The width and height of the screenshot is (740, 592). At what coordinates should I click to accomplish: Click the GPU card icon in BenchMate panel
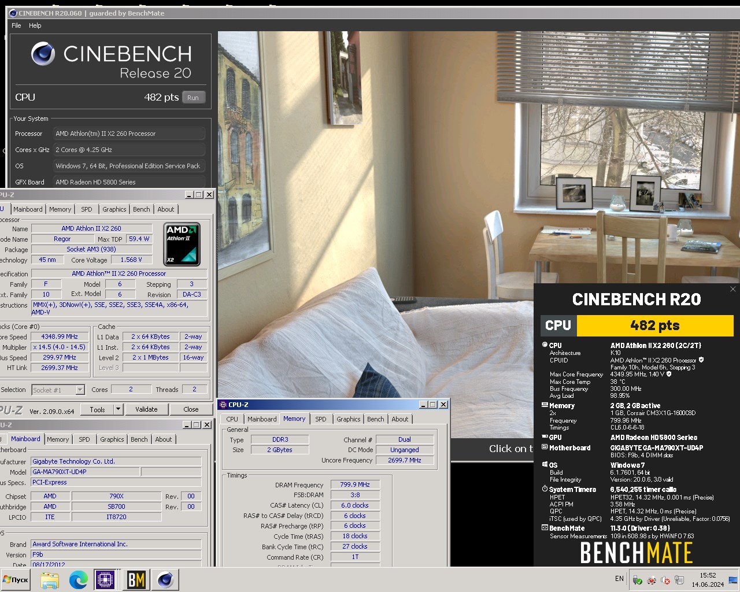(x=545, y=437)
